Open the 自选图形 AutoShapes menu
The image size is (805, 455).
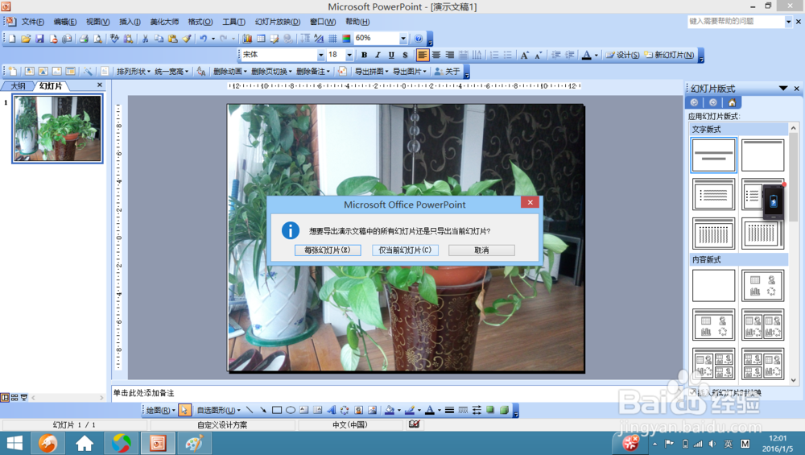click(x=219, y=410)
